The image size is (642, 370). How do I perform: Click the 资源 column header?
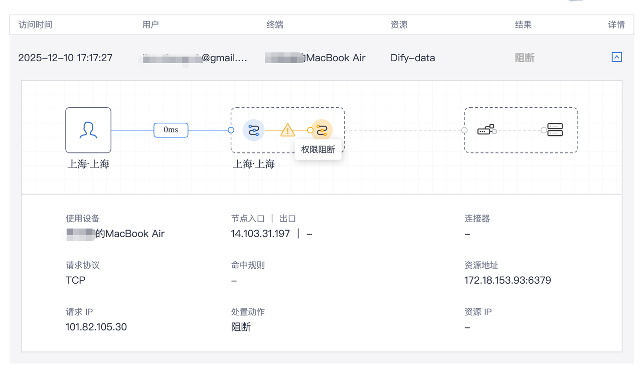pyautogui.click(x=399, y=25)
